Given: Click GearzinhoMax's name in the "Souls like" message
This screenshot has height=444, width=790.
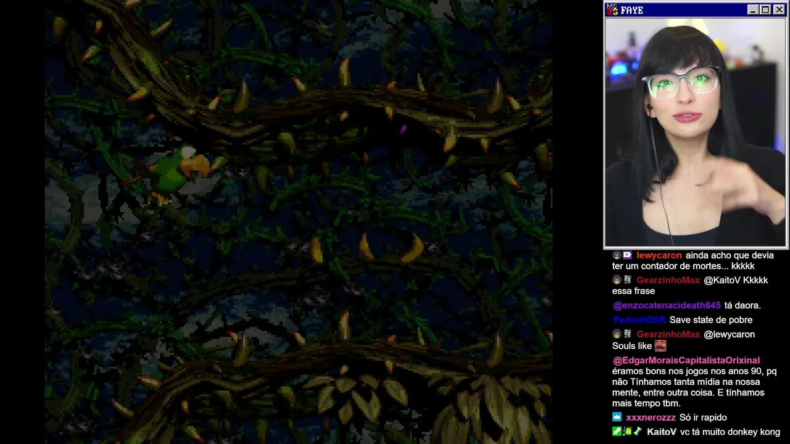Looking at the screenshot, I should click(x=668, y=334).
